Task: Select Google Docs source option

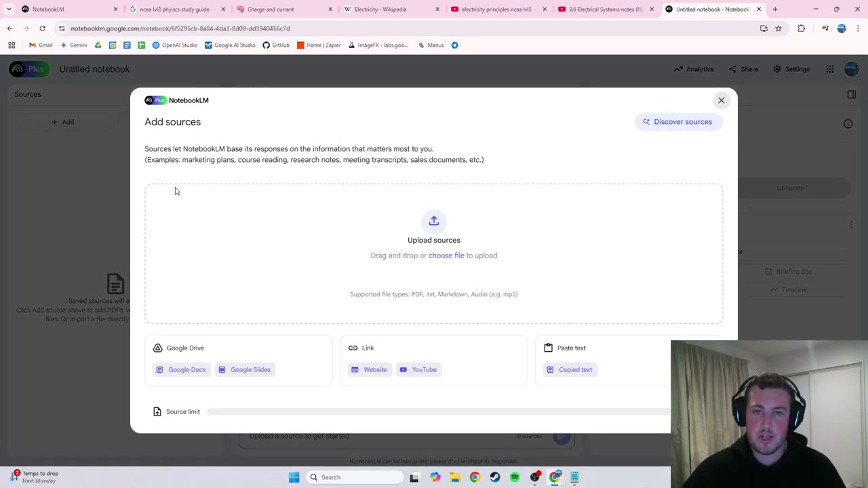Action: click(x=181, y=369)
